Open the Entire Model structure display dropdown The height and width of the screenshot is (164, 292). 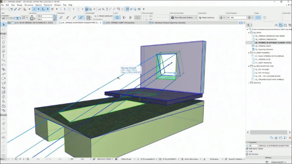[x=126, y=159]
